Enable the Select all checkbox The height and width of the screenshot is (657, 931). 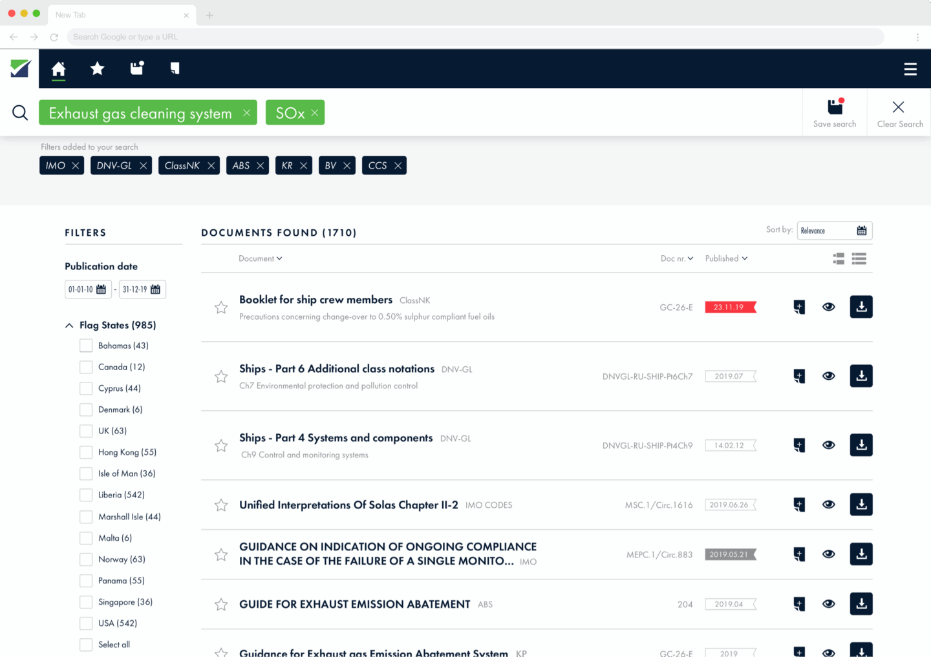pos(86,645)
